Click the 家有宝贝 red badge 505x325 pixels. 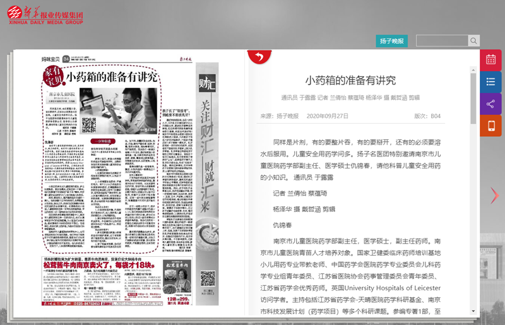[54, 76]
